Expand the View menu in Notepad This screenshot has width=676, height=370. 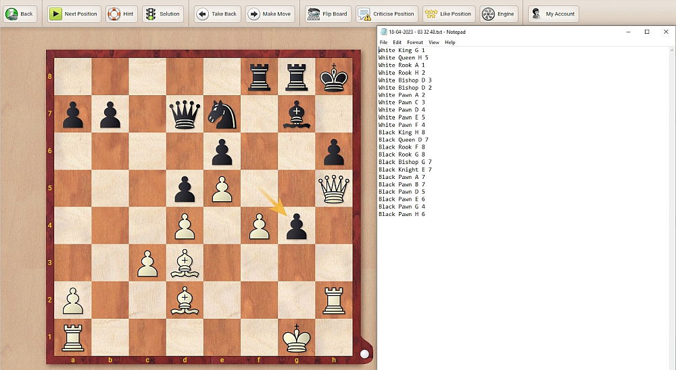click(433, 43)
